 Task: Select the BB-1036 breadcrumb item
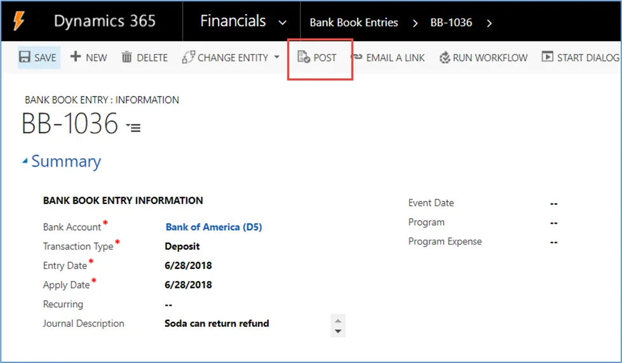tap(451, 23)
